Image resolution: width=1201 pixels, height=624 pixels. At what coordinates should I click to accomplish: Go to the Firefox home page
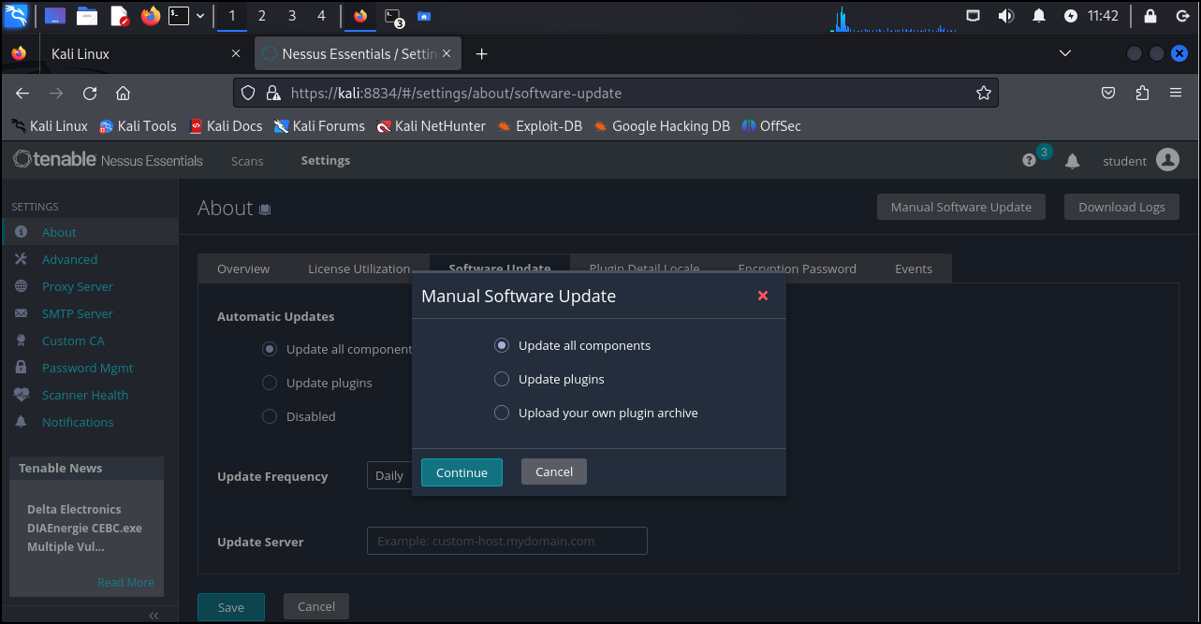point(123,93)
